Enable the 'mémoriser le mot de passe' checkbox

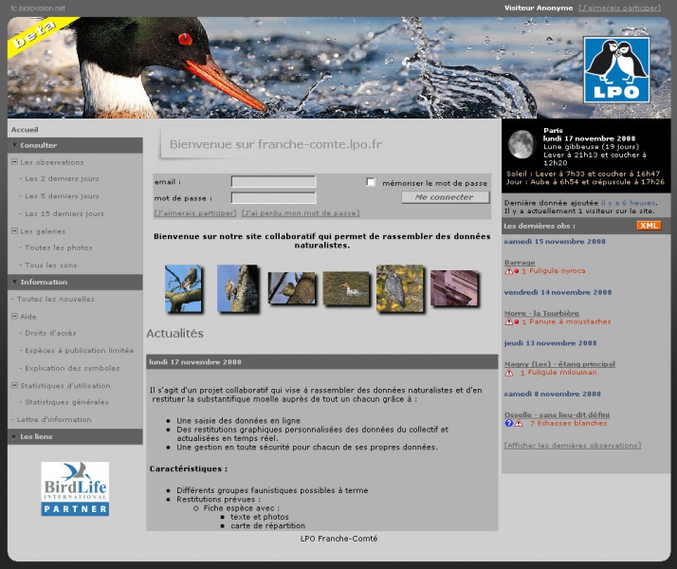(371, 182)
